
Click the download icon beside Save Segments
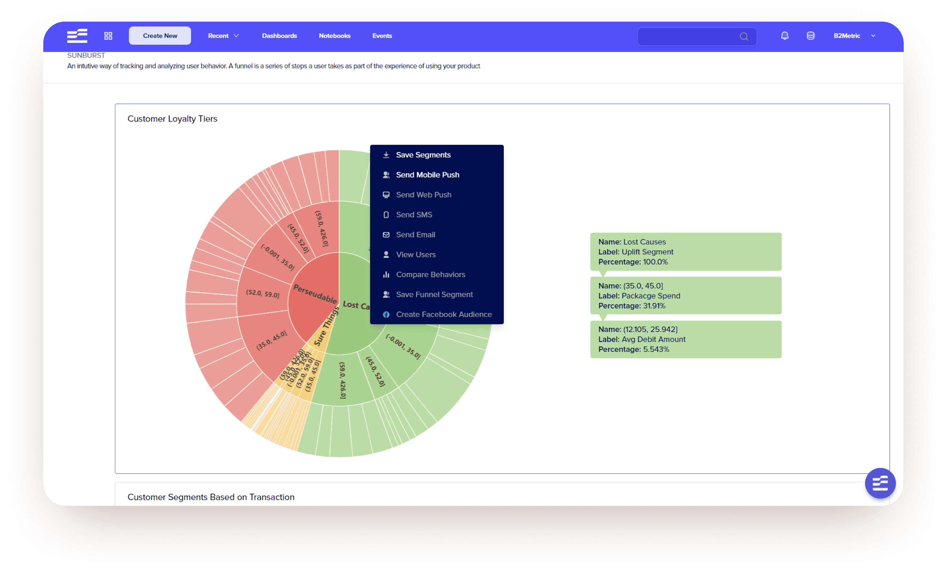pyautogui.click(x=386, y=155)
